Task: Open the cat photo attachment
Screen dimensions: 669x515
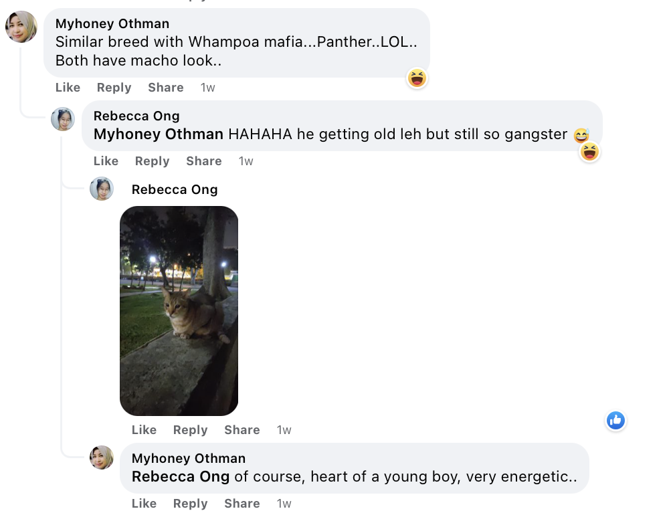Action: [x=179, y=310]
